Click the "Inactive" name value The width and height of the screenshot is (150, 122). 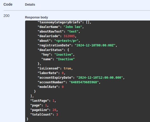65,59
